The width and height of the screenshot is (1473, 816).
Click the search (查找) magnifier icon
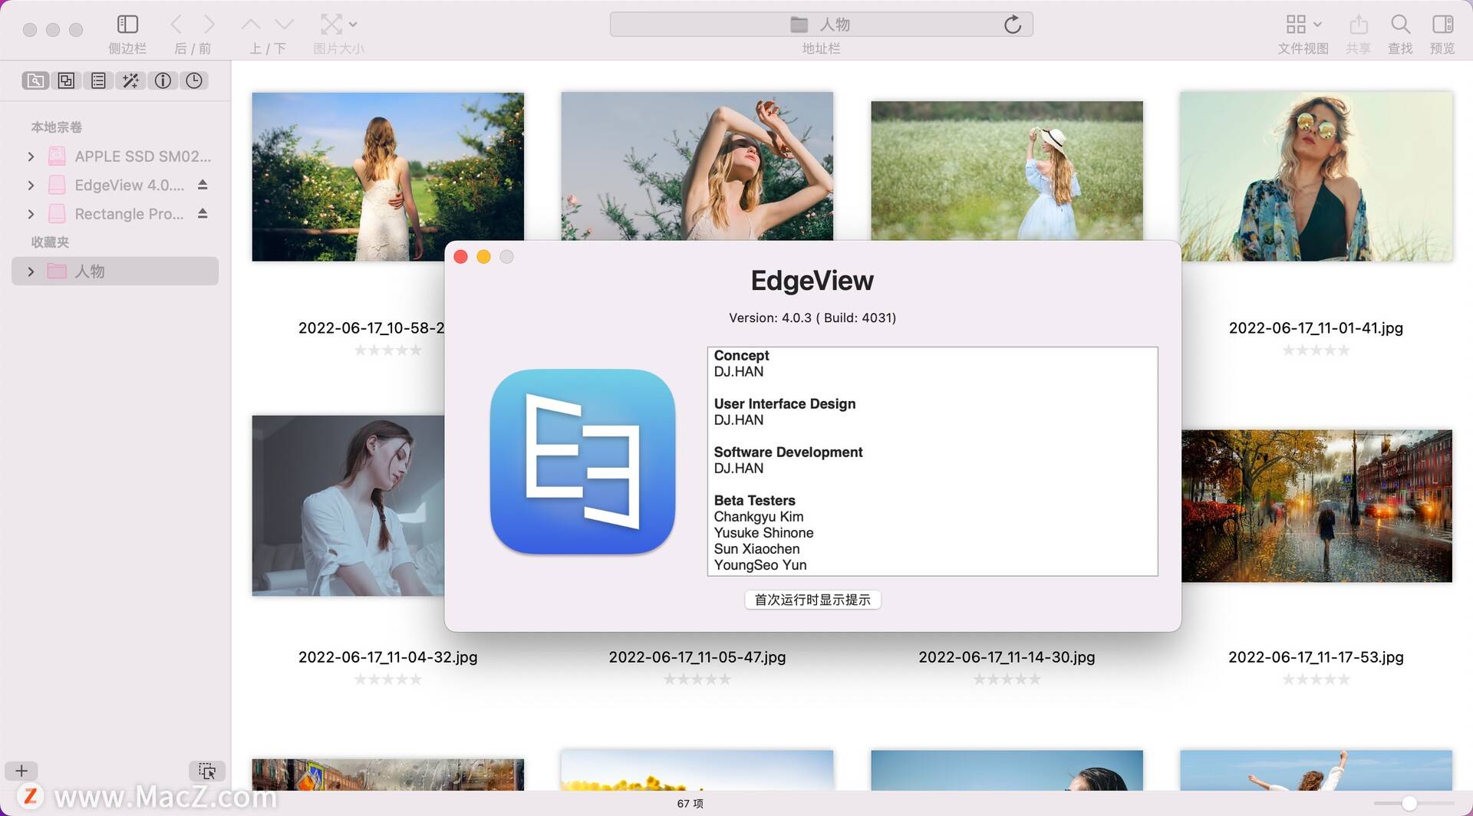click(x=1401, y=25)
